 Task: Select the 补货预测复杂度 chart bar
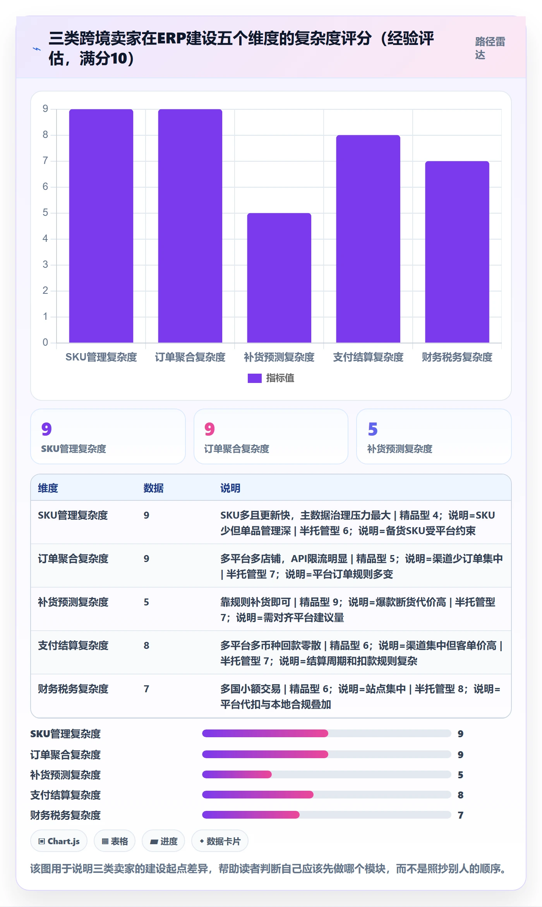[279, 278]
